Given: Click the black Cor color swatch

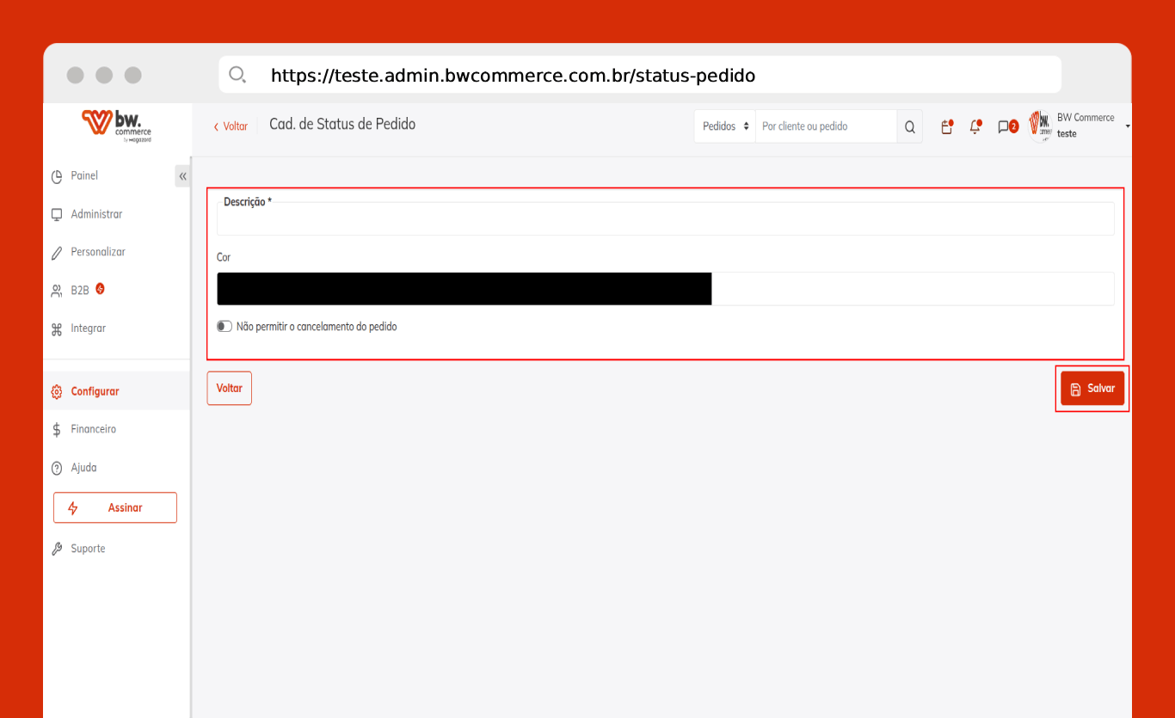Looking at the screenshot, I should pos(464,289).
